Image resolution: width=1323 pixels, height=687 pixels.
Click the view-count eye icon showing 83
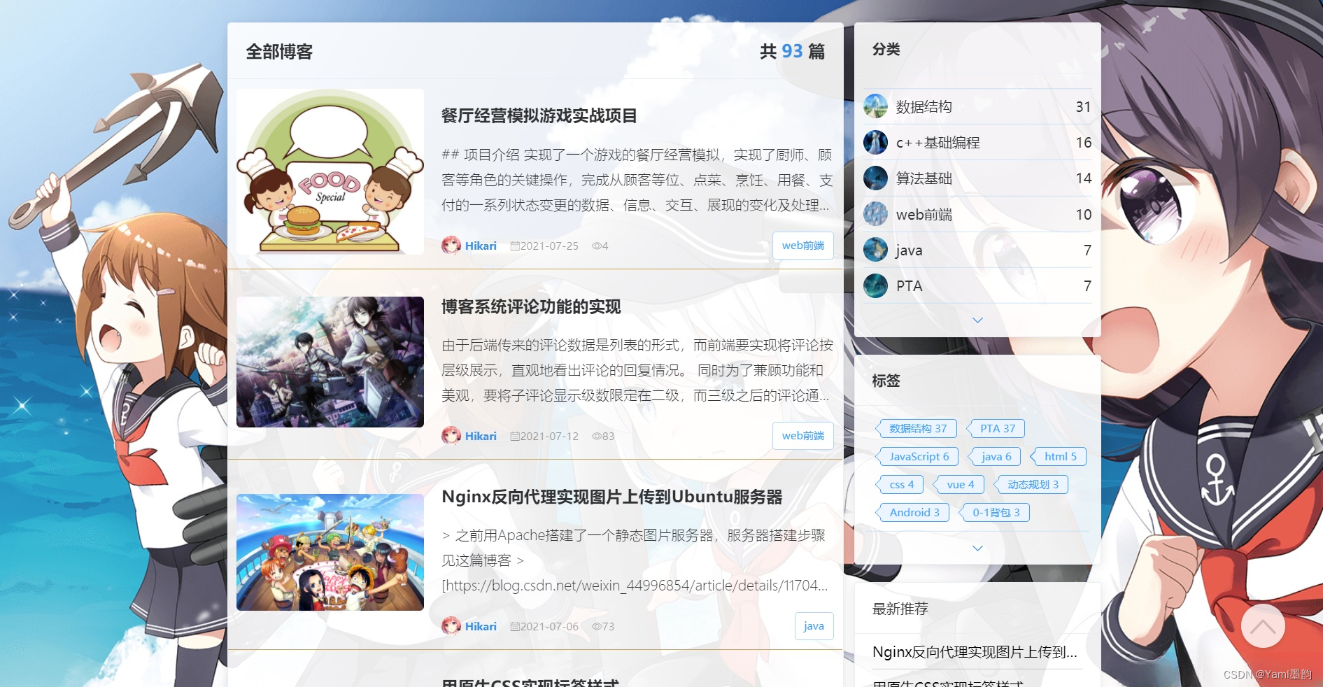(597, 437)
